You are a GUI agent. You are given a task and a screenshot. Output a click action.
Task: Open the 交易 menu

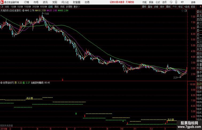pos(87,2)
